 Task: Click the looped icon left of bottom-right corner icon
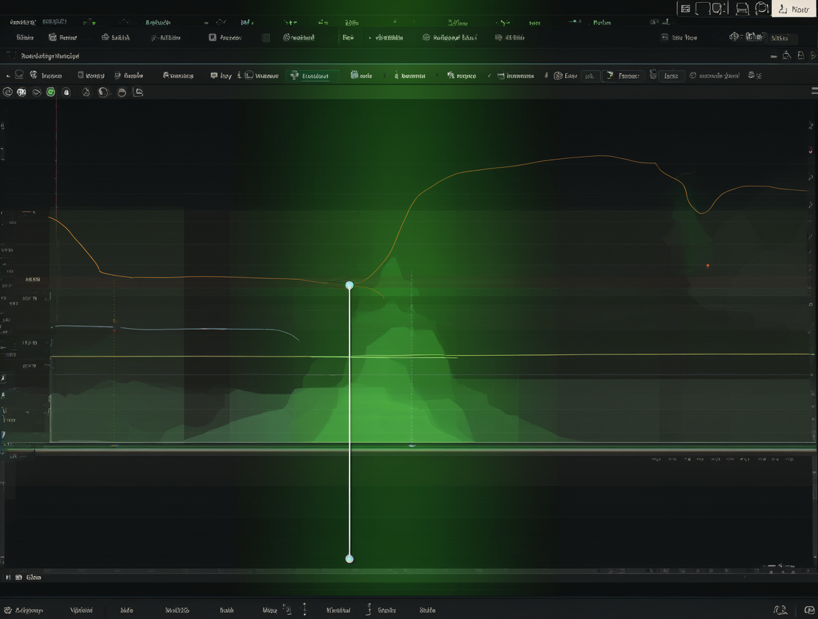tap(781, 610)
